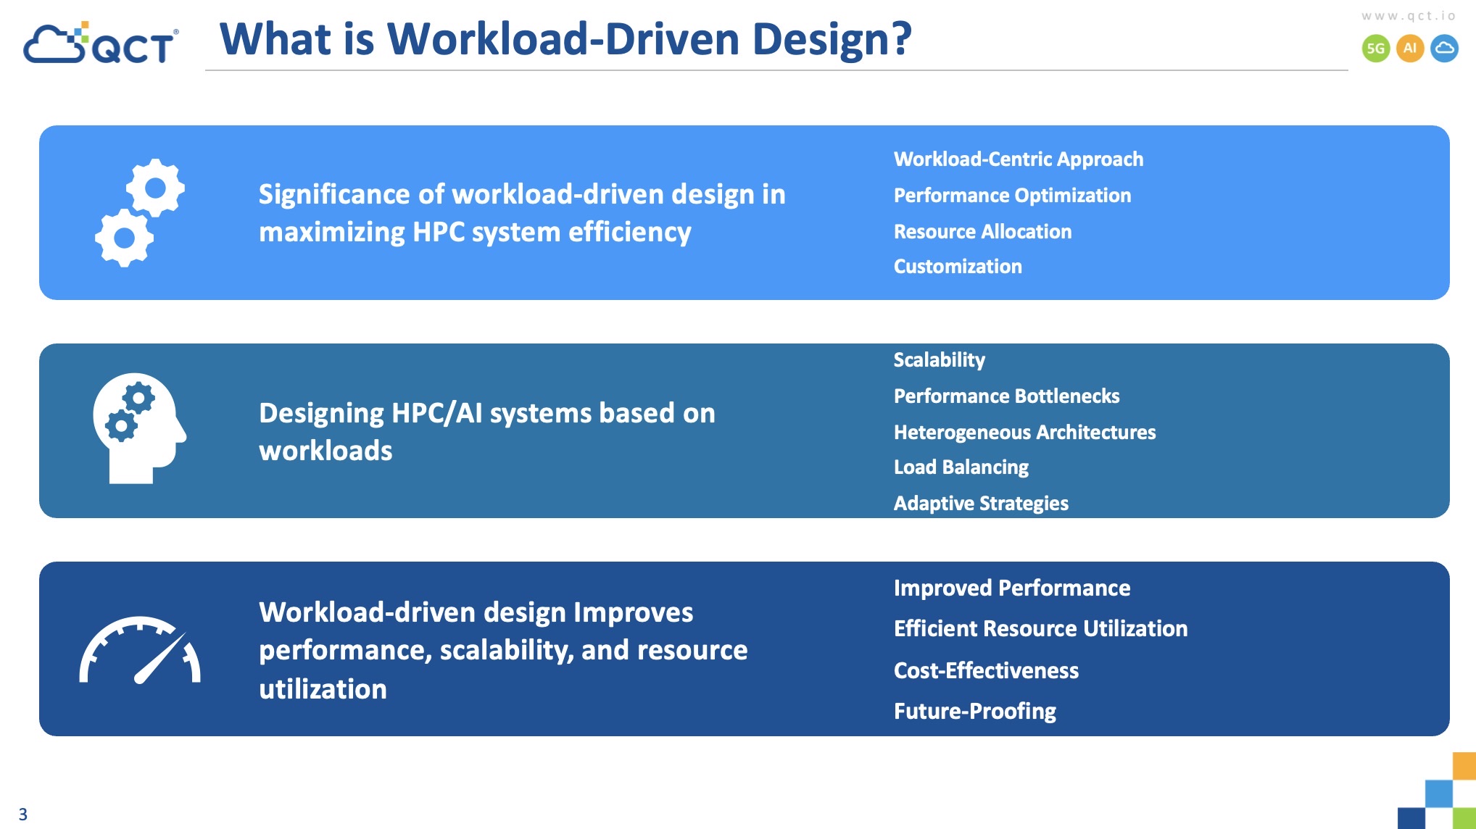The image size is (1476, 829).
Task: Select the 'Load Balancing' line
Action: pos(961,467)
